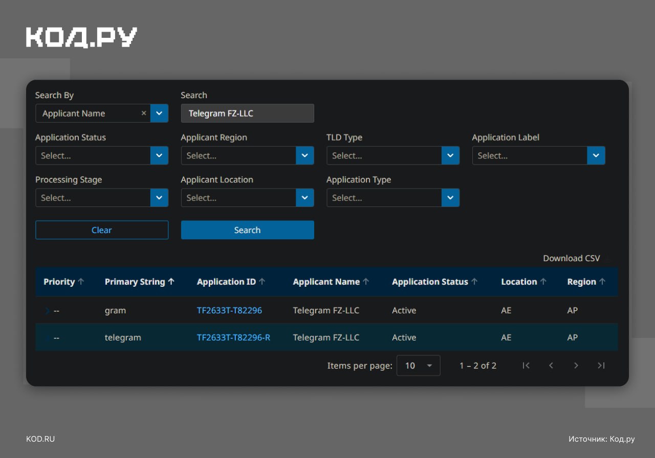This screenshot has height=458, width=655.
Task: Click the Clear button
Action: [102, 230]
